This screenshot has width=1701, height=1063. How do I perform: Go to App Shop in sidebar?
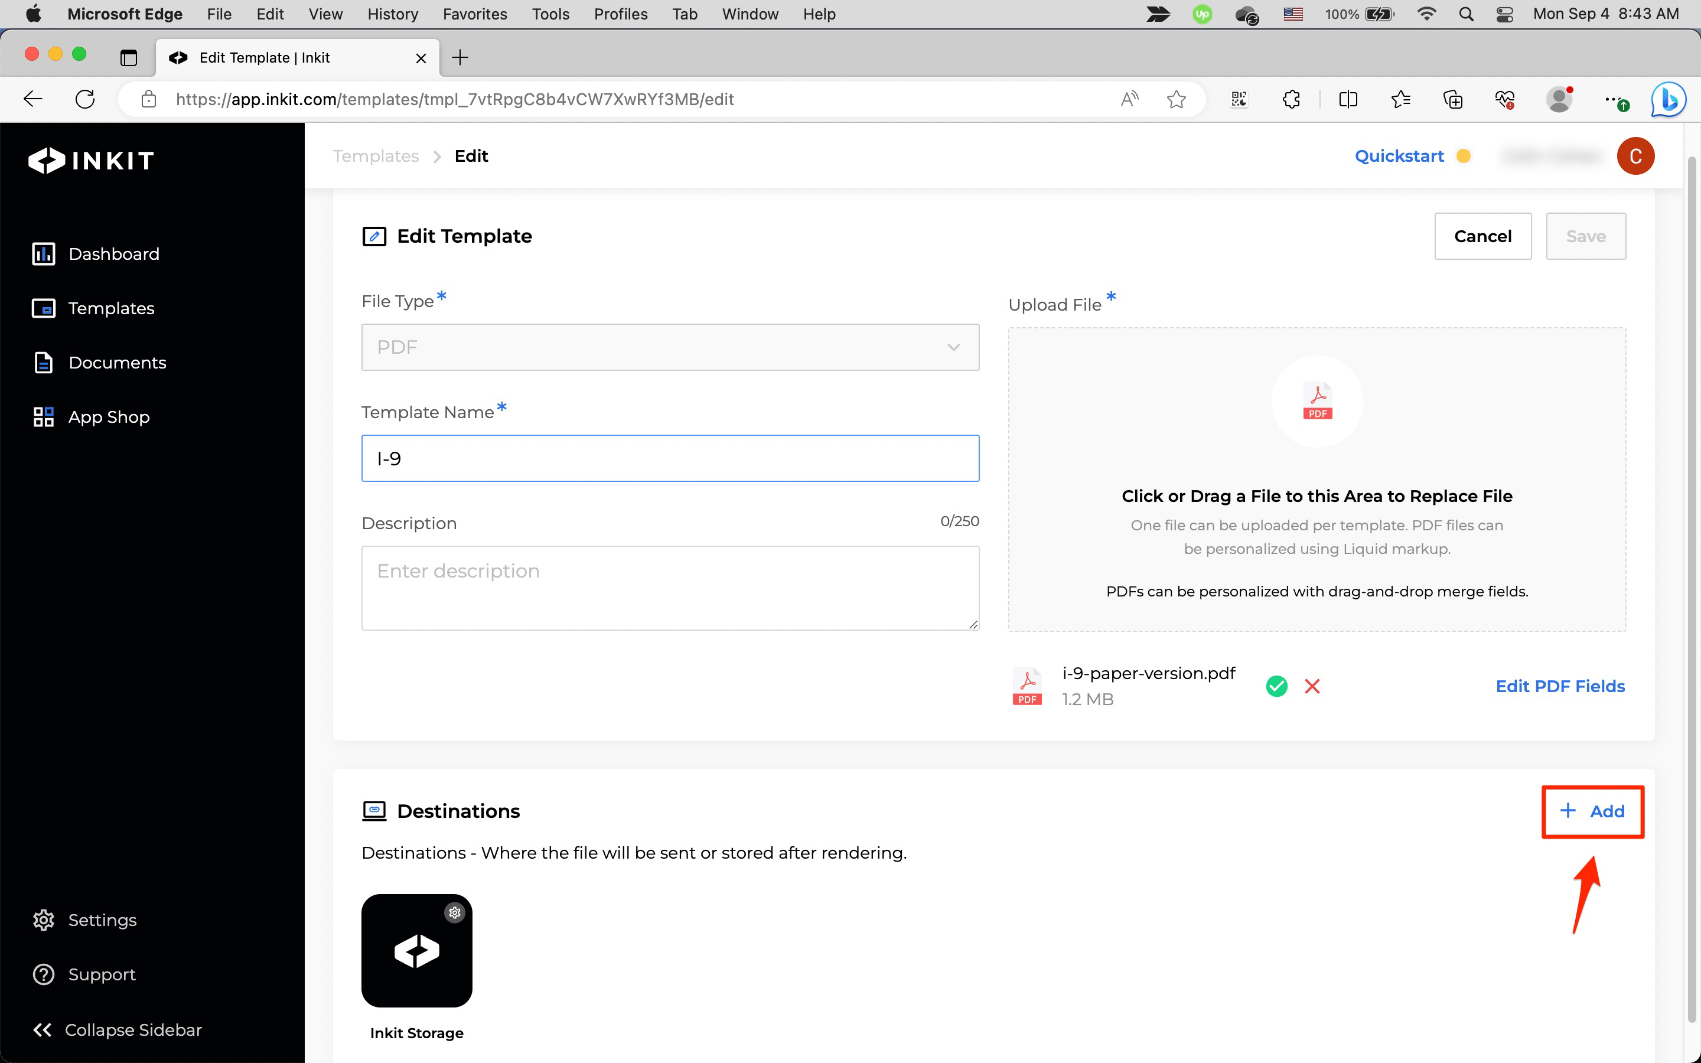click(x=108, y=417)
